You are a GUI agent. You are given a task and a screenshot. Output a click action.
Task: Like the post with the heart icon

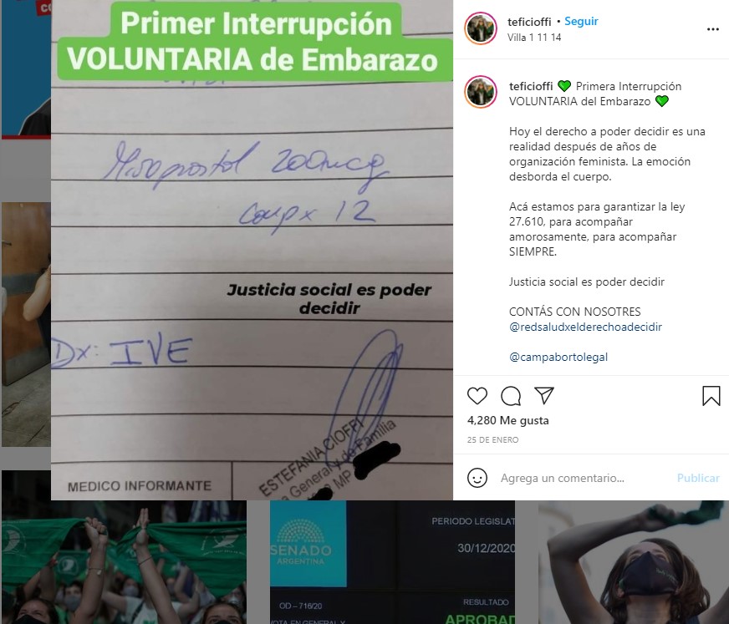477,396
